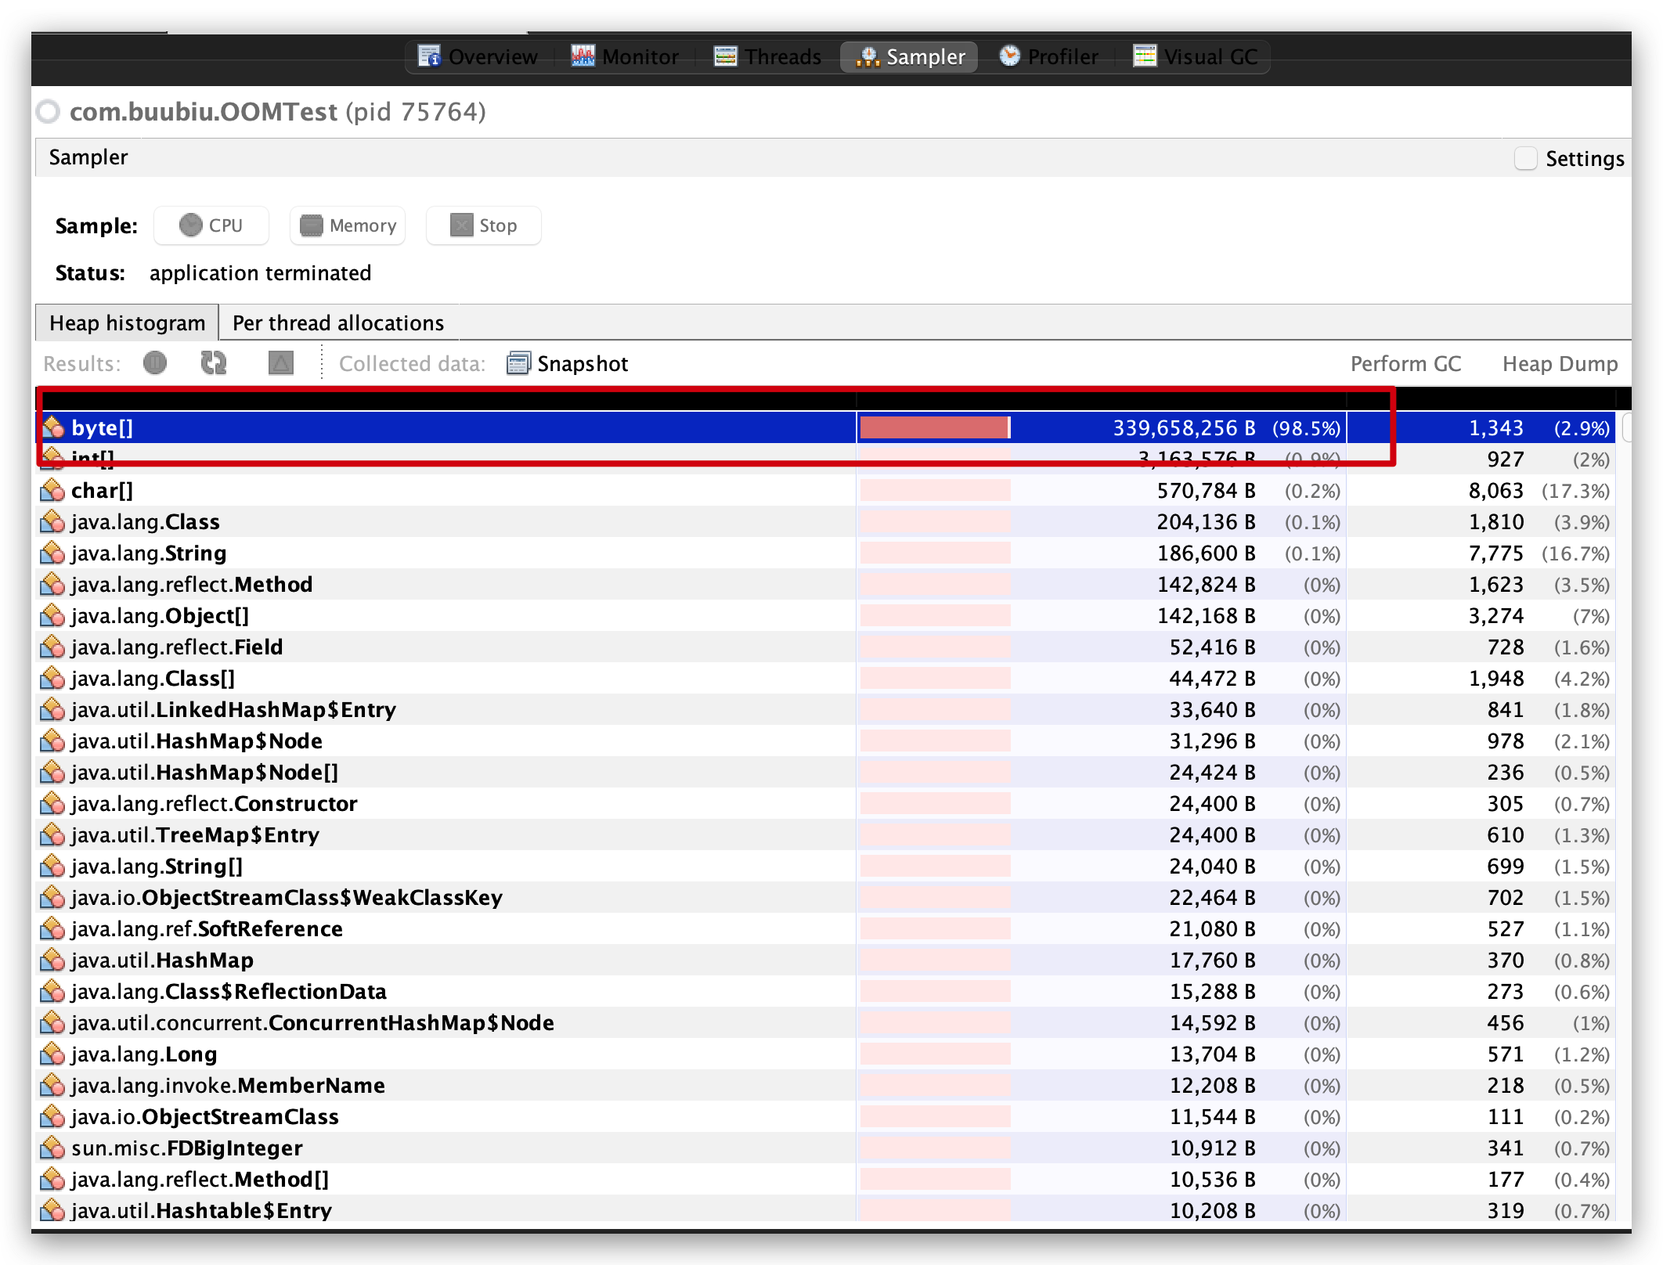The height and width of the screenshot is (1265, 1663).
Task: Click the Visual GC tab icon
Action: click(1145, 56)
